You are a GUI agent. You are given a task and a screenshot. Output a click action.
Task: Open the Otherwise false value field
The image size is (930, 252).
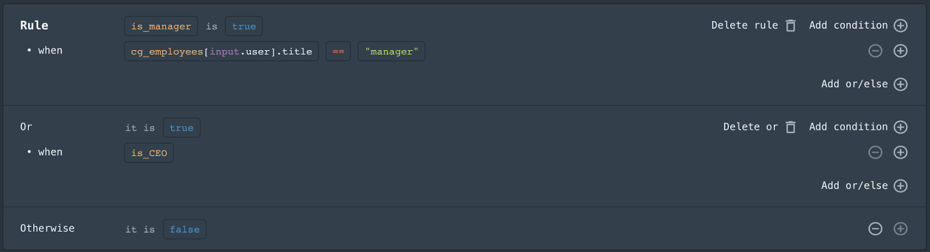click(x=184, y=229)
